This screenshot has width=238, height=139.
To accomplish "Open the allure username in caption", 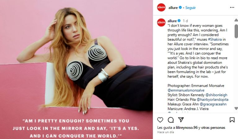I will click(172, 21).
